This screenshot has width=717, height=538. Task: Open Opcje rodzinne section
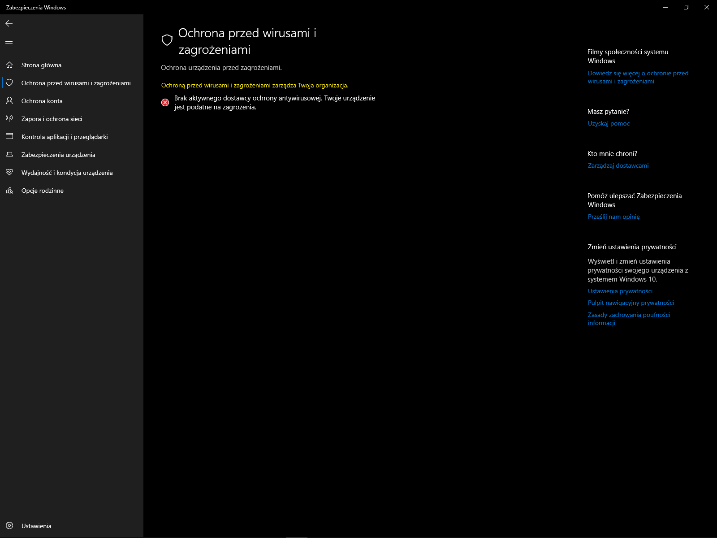click(72, 191)
